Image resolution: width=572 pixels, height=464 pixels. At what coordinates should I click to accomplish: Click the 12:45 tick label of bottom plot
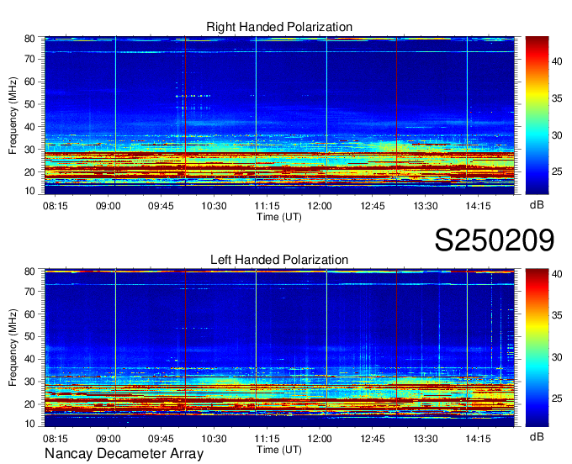click(373, 439)
